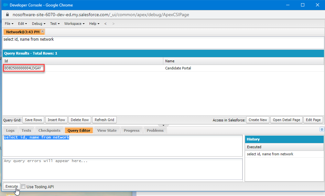Click the query text in results header panel

tap(28, 39)
